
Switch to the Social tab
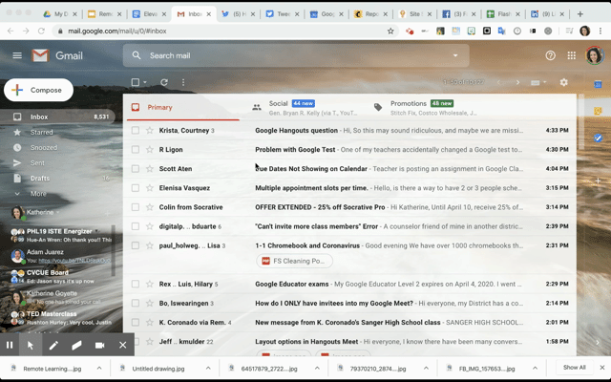click(305, 108)
